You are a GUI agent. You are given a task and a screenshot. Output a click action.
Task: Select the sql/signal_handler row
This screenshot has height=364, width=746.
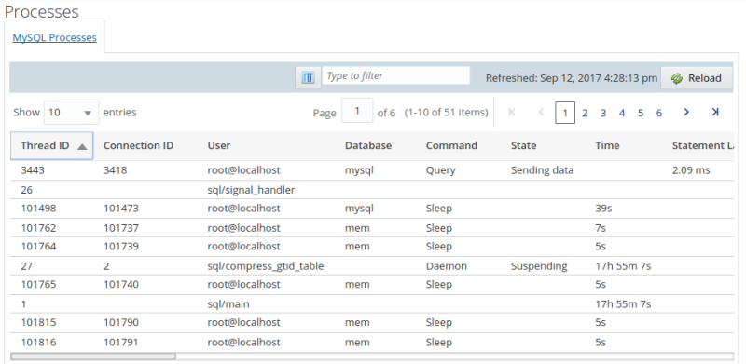(x=371, y=190)
